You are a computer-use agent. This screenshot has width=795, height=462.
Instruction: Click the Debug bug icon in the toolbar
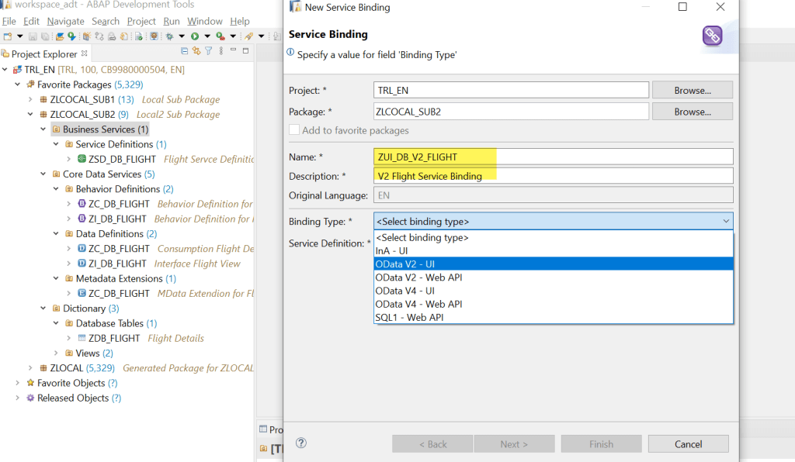pyautogui.click(x=169, y=36)
